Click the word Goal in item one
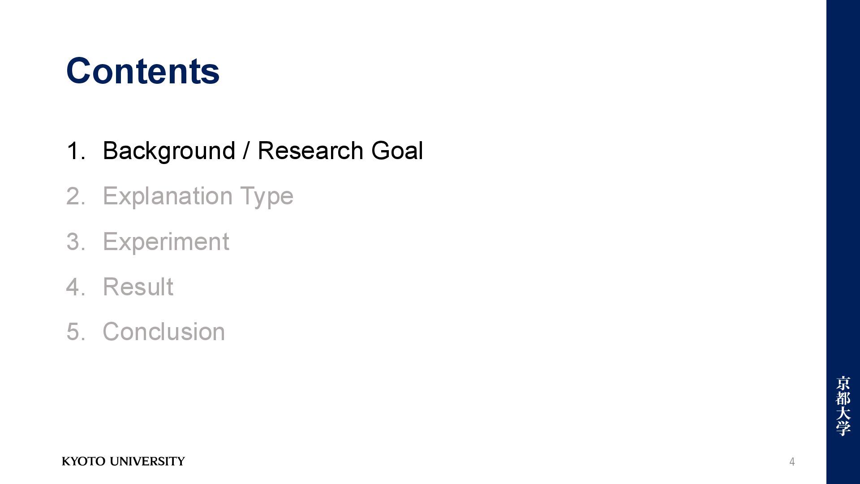 coord(397,151)
